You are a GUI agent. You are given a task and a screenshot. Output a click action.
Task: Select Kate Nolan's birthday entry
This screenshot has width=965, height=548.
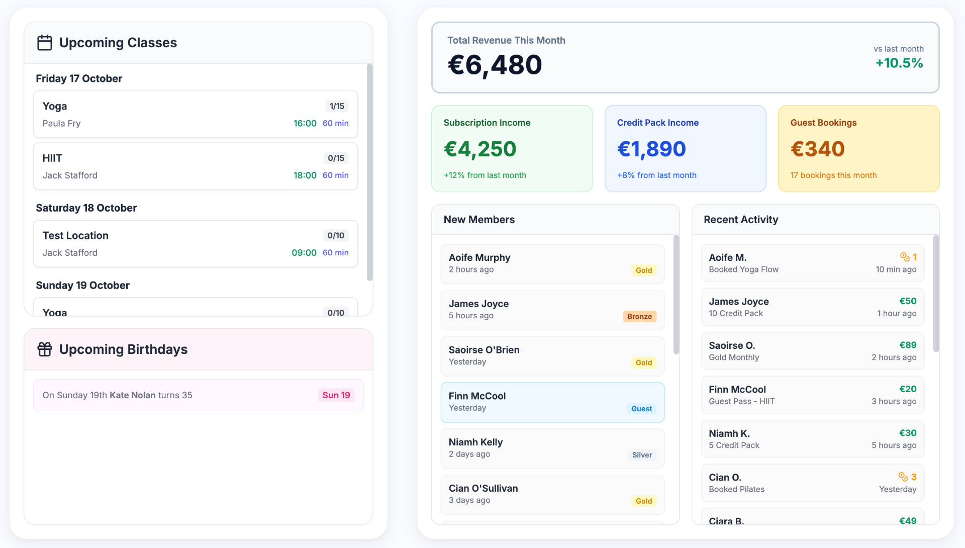coord(198,395)
